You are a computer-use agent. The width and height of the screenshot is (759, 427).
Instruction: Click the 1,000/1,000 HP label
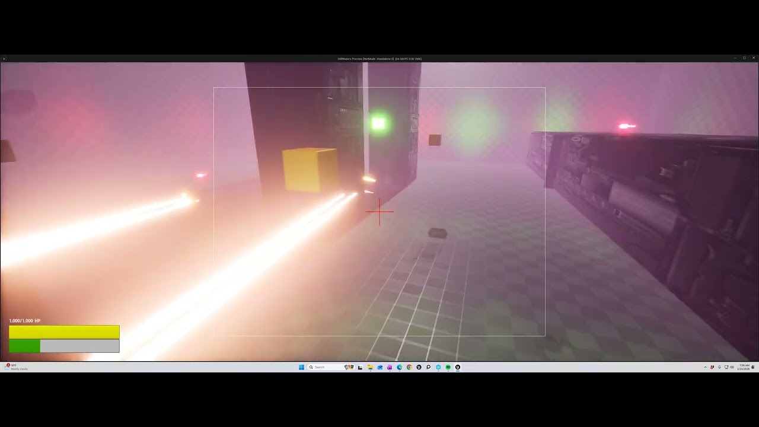[25, 321]
